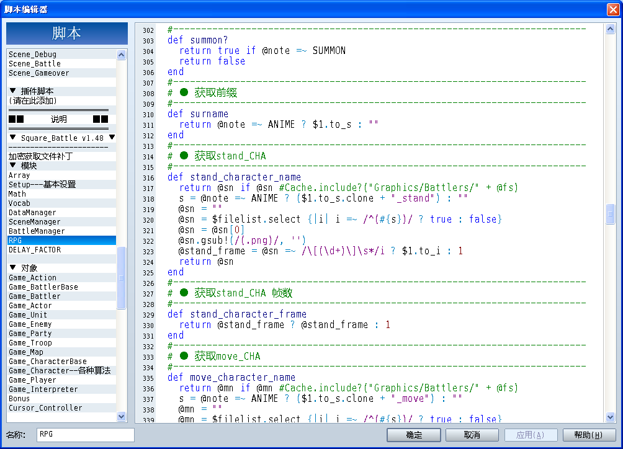The image size is (623, 449).
Task: Click the 取消 (Cancel) button
Action: pyautogui.click(x=472, y=435)
